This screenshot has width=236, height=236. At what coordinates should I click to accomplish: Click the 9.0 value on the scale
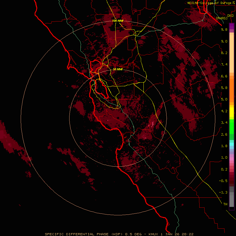click(224, 41)
